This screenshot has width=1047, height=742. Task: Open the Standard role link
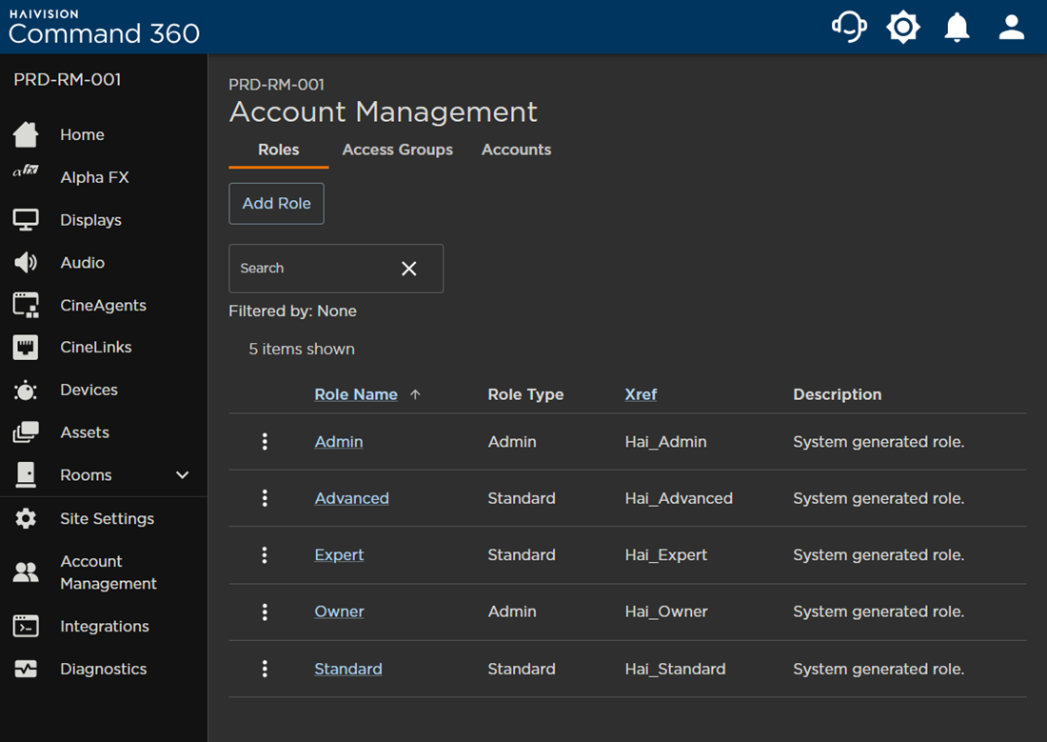tap(347, 669)
